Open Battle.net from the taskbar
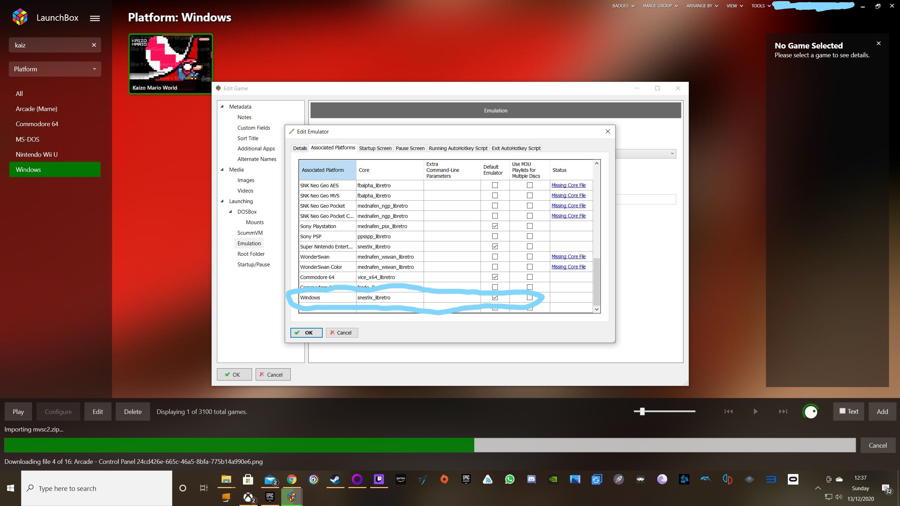Viewport: 900px width, 506px height. 684,479
